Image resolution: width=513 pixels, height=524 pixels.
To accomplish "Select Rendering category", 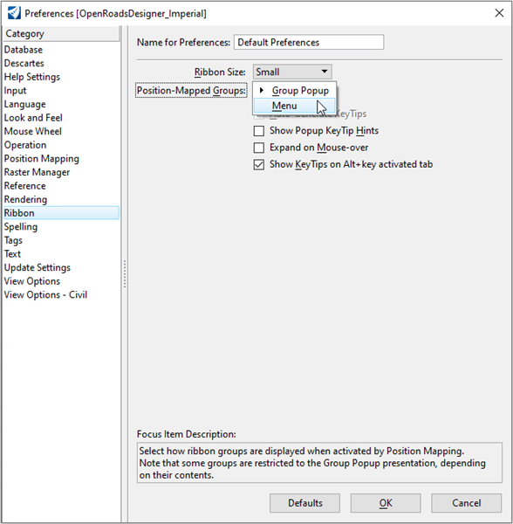I will pyautogui.click(x=61, y=199).
